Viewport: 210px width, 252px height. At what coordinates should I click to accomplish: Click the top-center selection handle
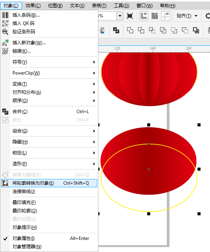149,125
